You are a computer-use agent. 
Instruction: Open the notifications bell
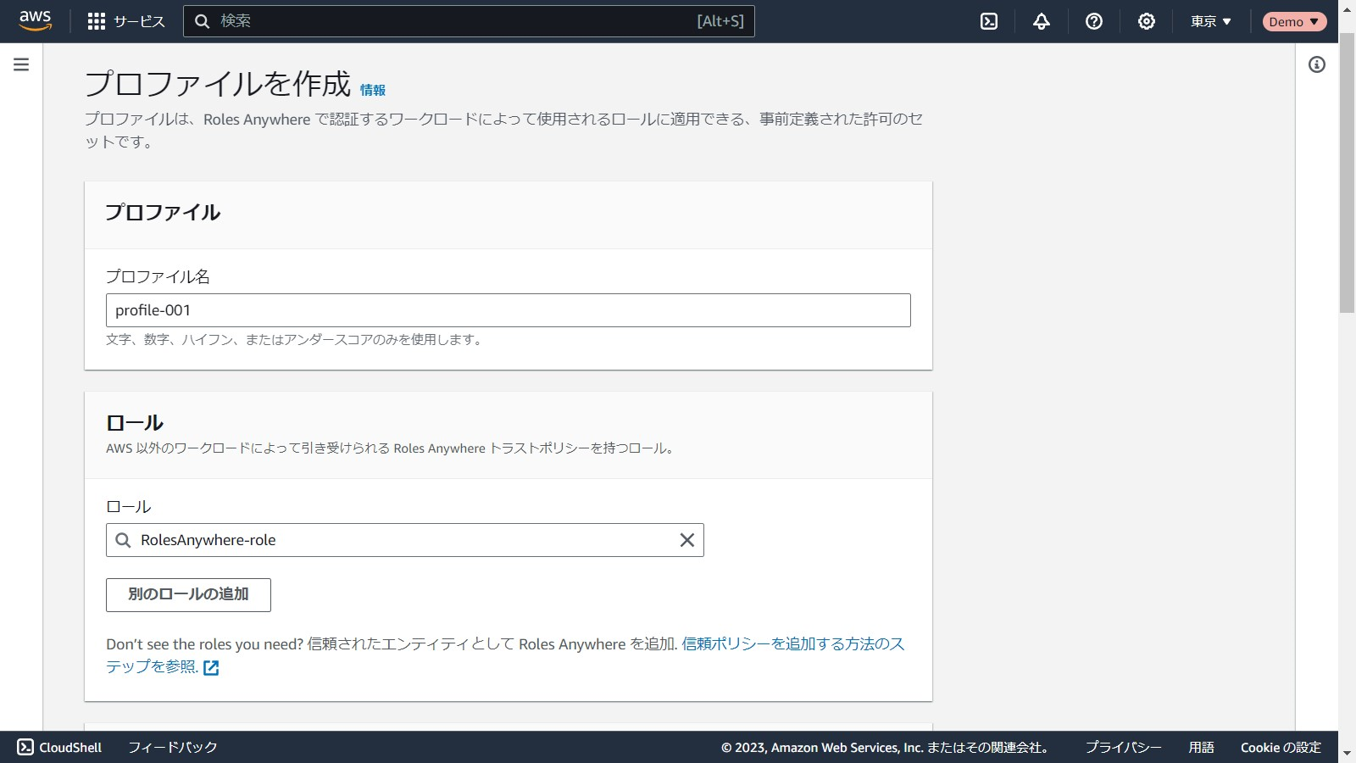coord(1042,21)
